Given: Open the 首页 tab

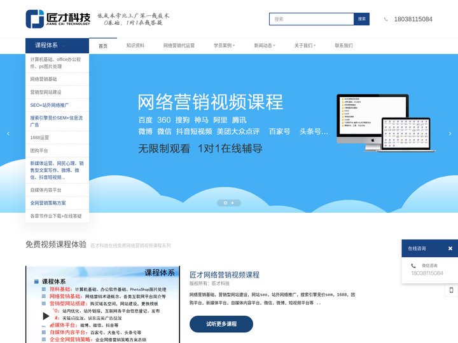Looking at the screenshot, I should tap(103, 46).
